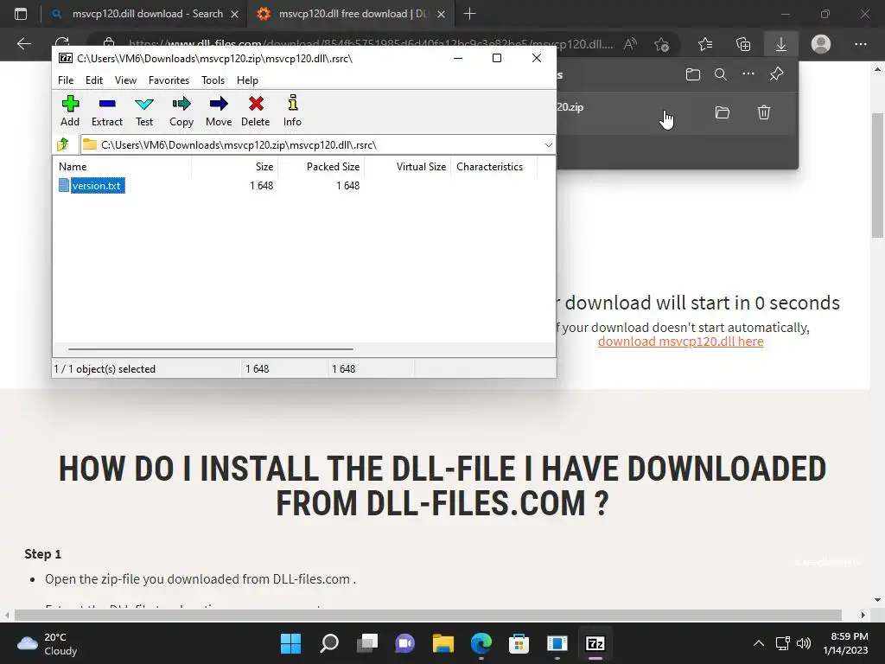Open the weather widget showing 20°C Cloudy
This screenshot has height=664, width=885.
[48, 643]
